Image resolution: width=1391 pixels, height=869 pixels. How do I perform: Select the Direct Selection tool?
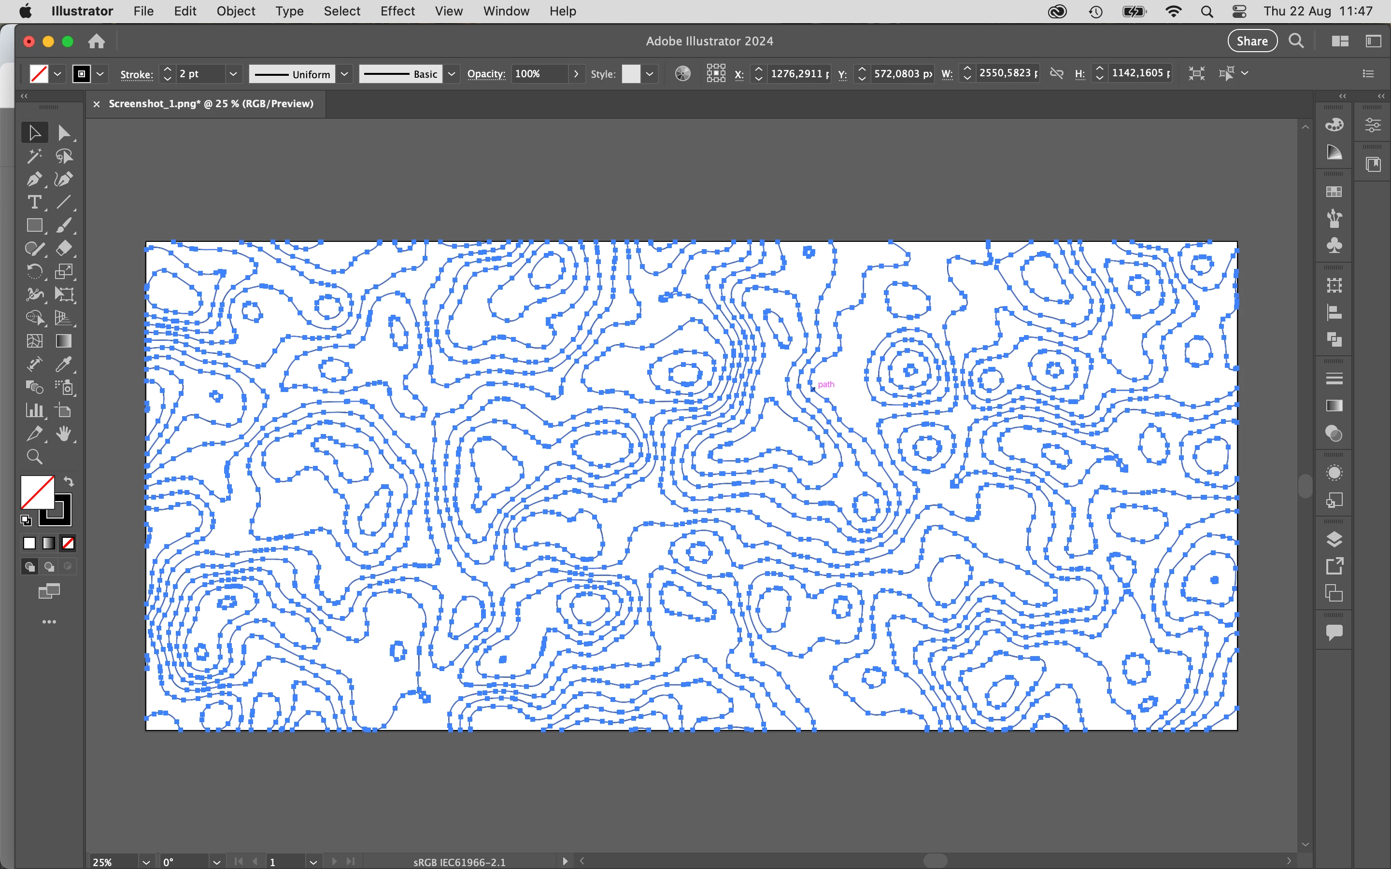click(64, 133)
